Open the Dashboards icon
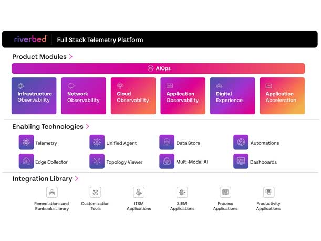The width and height of the screenshot is (321, 241). point(241,162)
